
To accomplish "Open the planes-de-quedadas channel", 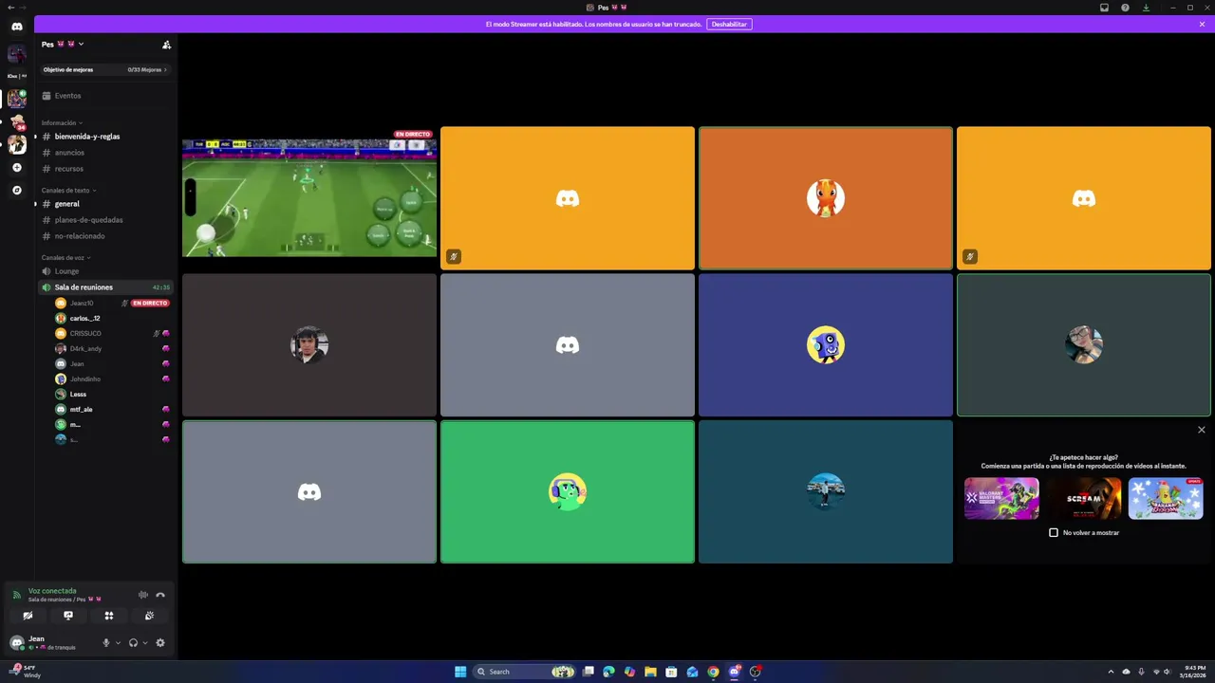I will click(104, 220).
